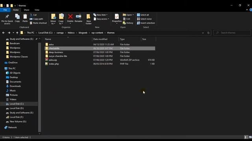The width and height of the screenshot is (252, 141).
Task: Click the Up one level arrow
Action: pyautogui.click(x=17, y=33)
